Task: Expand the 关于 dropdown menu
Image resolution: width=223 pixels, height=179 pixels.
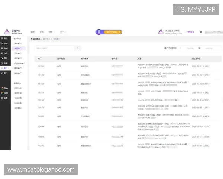Action: (x=63, y=32)
